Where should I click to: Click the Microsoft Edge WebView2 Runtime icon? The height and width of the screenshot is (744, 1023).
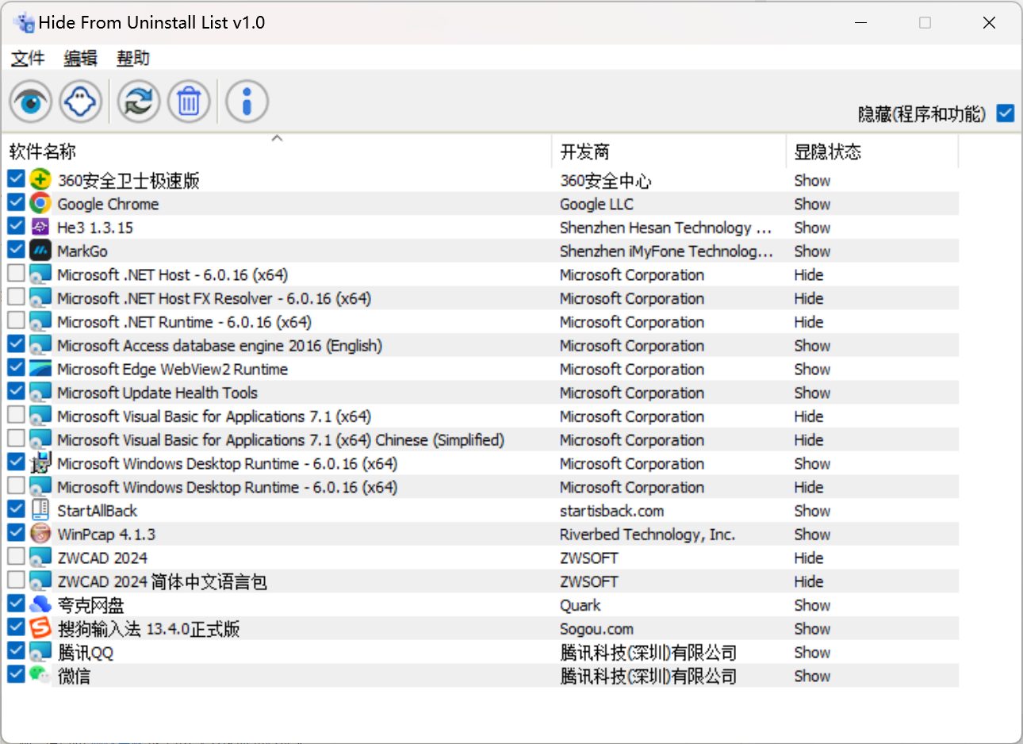click(40, 369)
